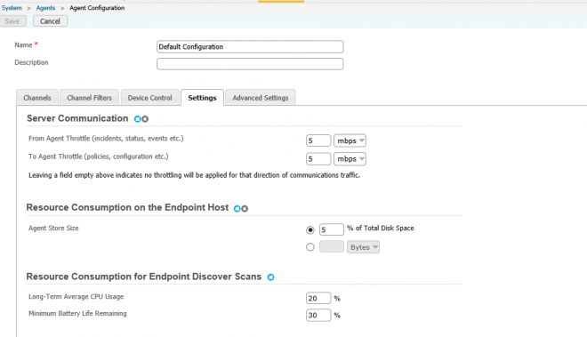Click the Description label

31,62
